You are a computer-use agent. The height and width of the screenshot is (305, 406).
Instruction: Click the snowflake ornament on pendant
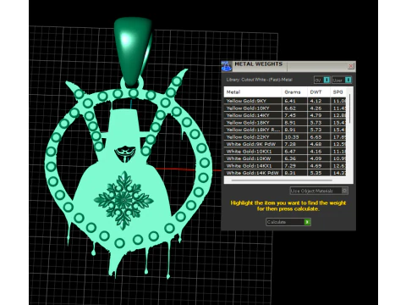[123, 200]
